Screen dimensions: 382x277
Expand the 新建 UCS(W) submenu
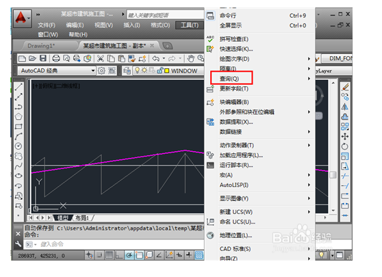tap(309, 212)
